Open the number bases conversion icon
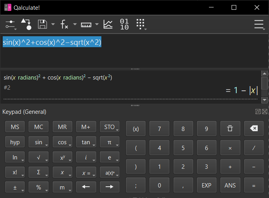 pyautogui.click(x=124, y=25)
